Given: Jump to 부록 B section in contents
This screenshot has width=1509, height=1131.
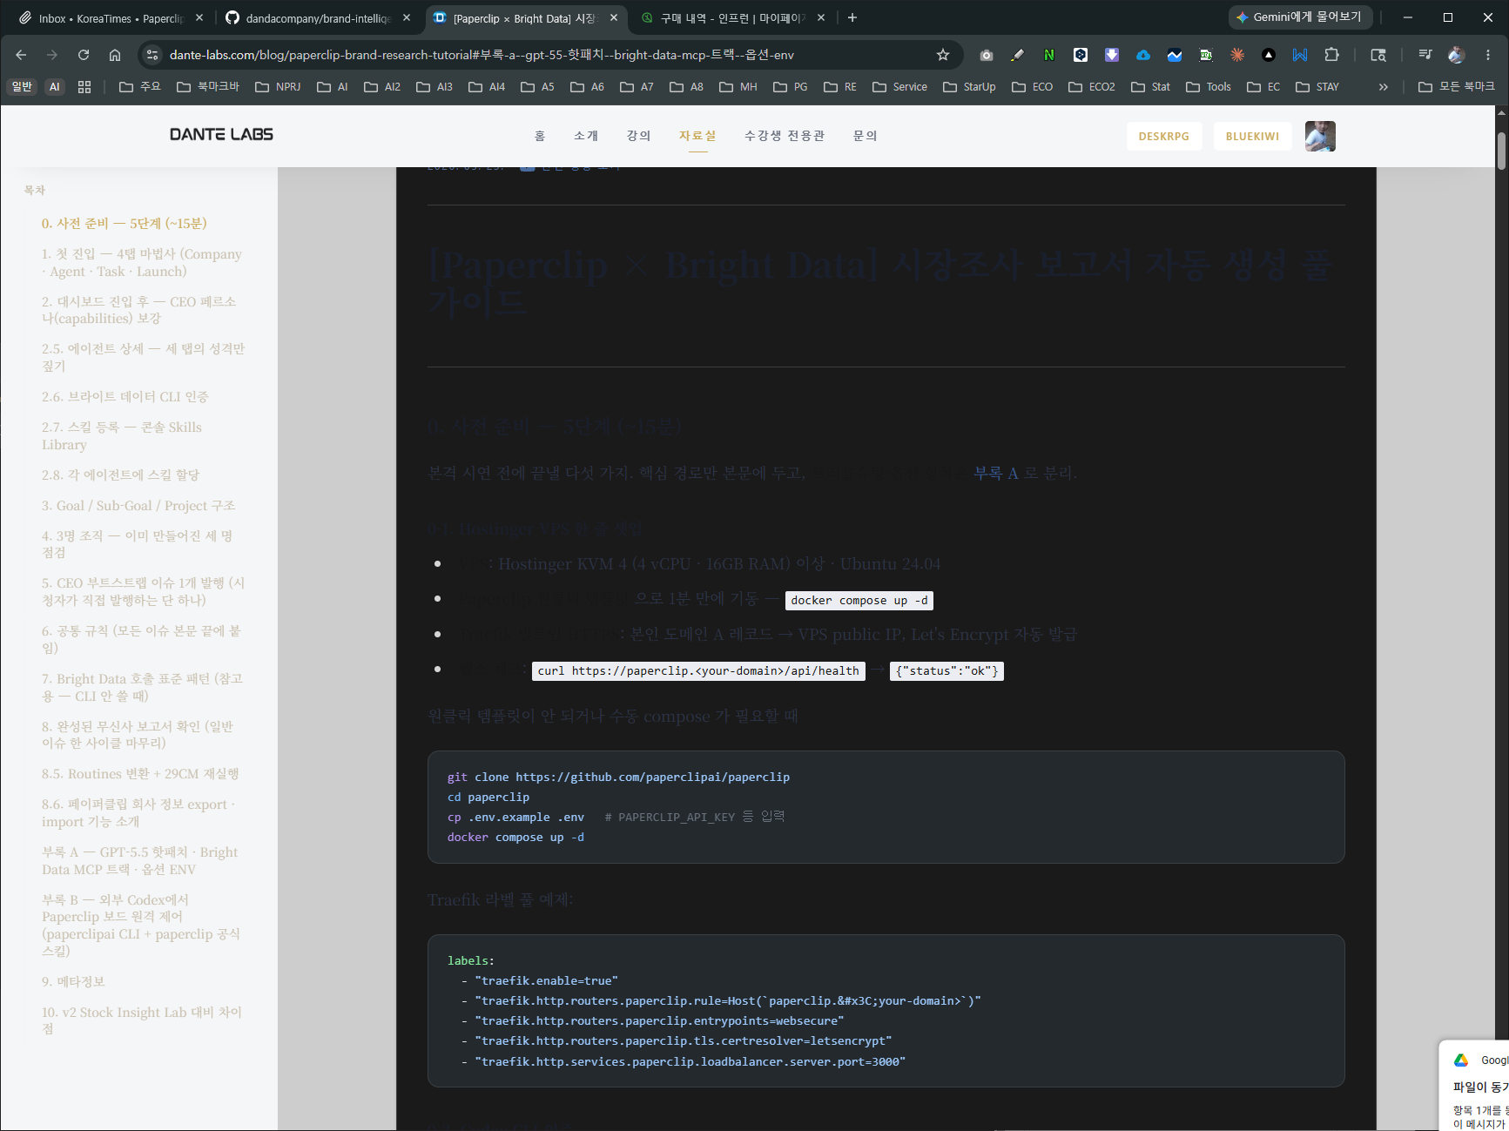Looking at the screenshot, I should point(140,925).
